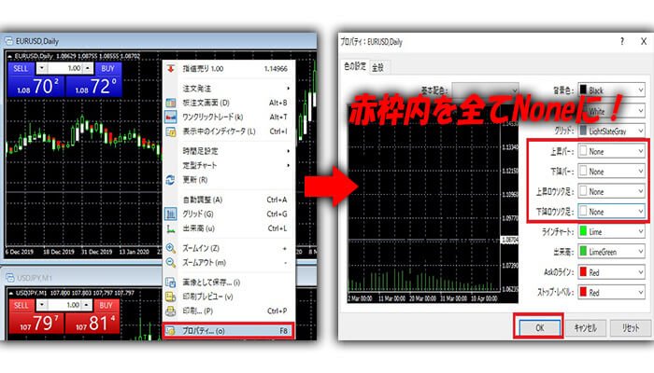
Task: Open the ラインチャート Lime dropdown
Action: [x=611, y=231]
